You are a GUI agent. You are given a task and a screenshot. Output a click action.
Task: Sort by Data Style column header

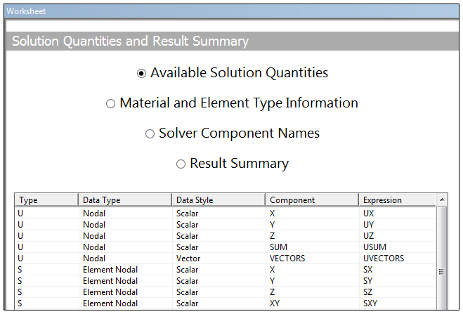point(218,200)
